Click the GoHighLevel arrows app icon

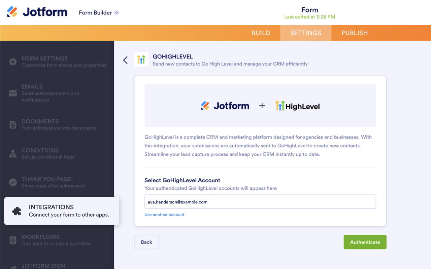(x=141, y=60)
